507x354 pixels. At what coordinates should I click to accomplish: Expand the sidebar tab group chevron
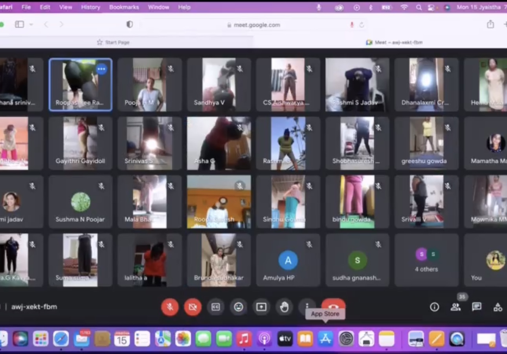(31, 24)
